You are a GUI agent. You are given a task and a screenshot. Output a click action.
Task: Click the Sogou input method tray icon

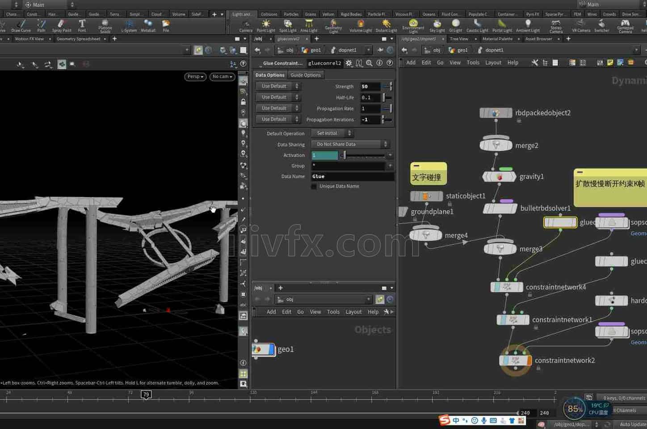click(x=444, y=420)
